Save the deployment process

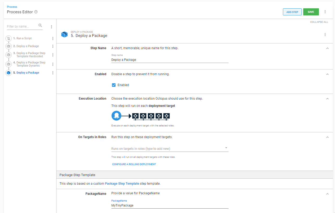click(311, 12)
